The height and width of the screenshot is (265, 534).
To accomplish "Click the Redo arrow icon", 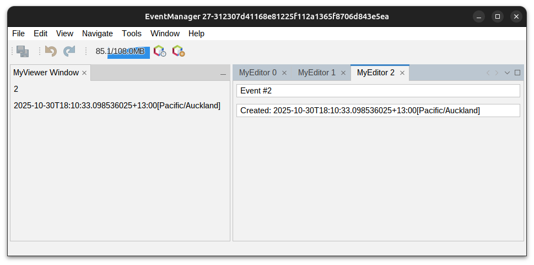I will [x=69, y=51].
